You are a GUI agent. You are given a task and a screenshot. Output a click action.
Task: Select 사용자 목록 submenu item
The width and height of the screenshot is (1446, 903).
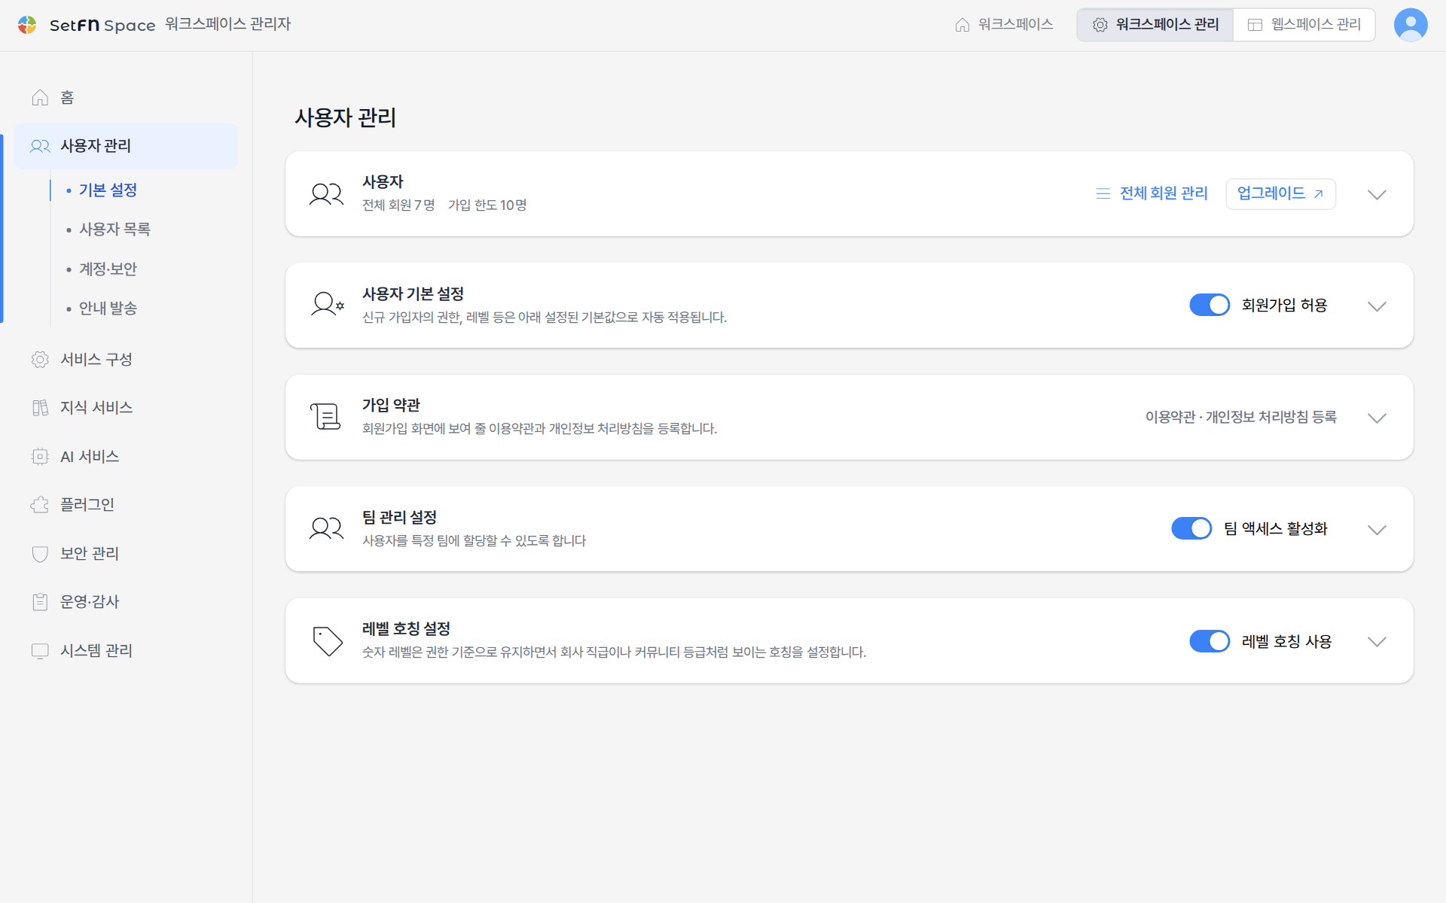114,230
